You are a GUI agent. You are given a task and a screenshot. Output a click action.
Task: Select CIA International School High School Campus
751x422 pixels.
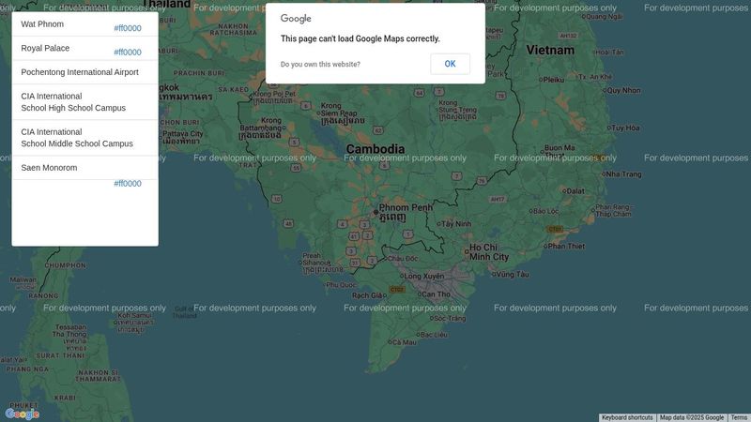click(x=73, y=102)
